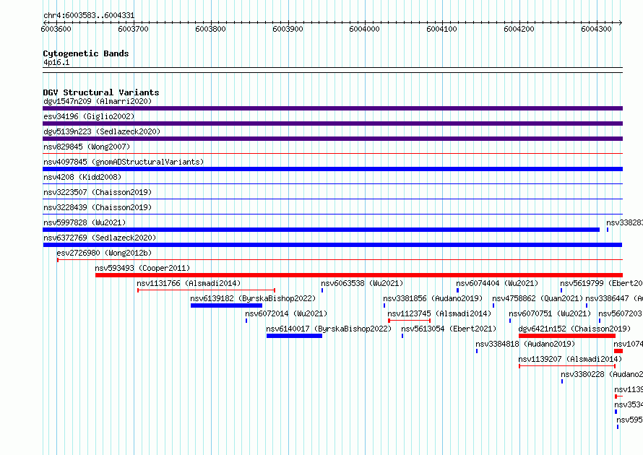Select the nsv1123745 Alsmadi2014 red interval
The width and height of the screenshot is (643, 455).
coord(409,321)
